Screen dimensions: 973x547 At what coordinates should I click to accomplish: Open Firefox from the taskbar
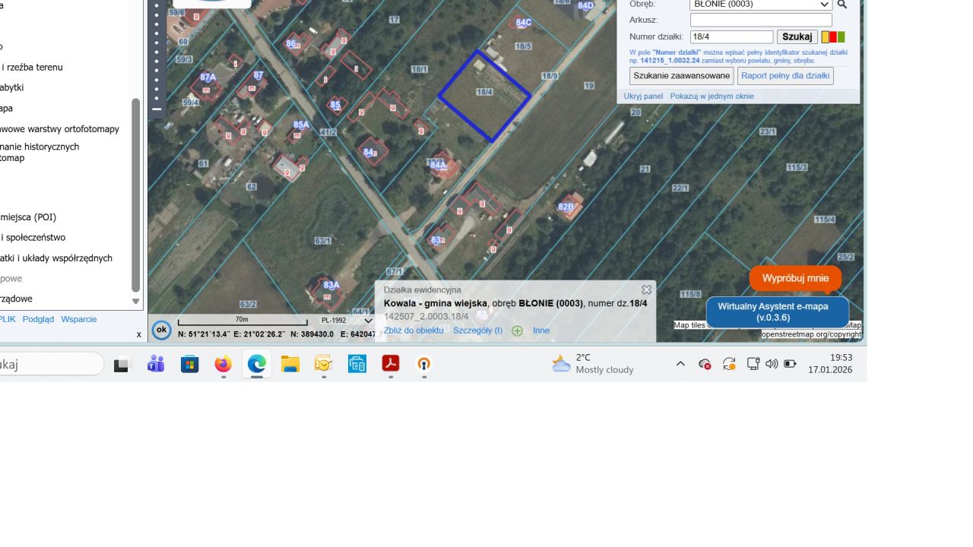(223, 365)
